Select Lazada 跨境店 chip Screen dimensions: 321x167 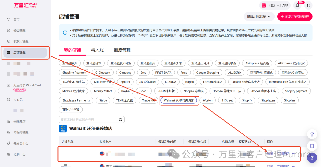coord(213,82)
